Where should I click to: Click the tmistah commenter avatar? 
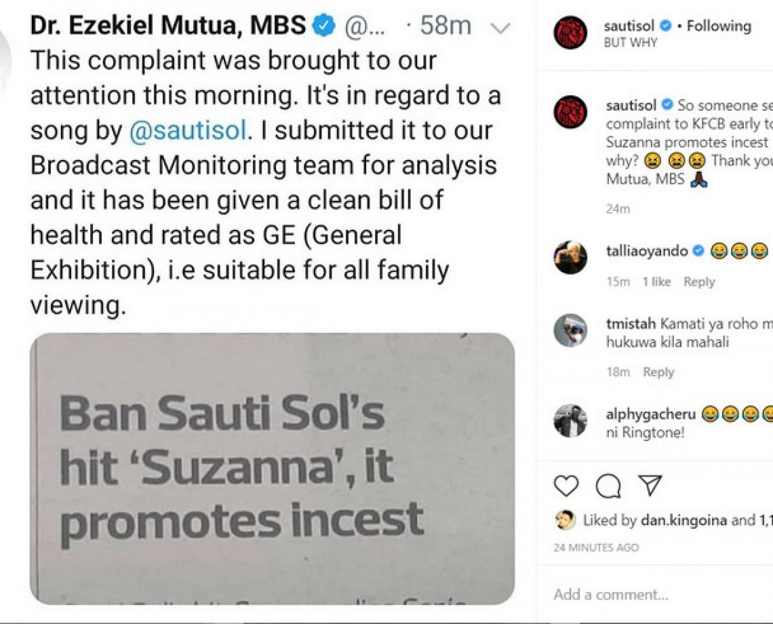point(570,330)
